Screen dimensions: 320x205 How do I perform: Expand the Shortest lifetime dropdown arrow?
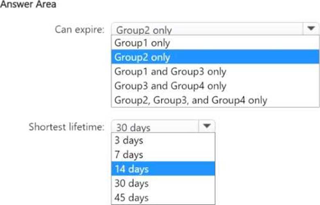tap(207, 126)
